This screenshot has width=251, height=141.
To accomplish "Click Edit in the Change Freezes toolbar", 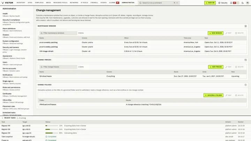I will [x=228, y=67].
